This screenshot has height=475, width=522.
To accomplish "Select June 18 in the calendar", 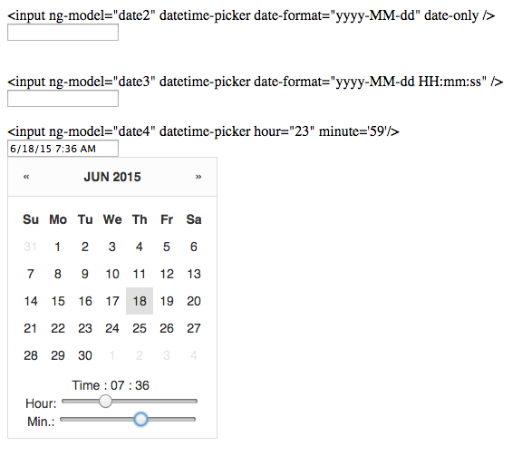I will tap(140, 301).
